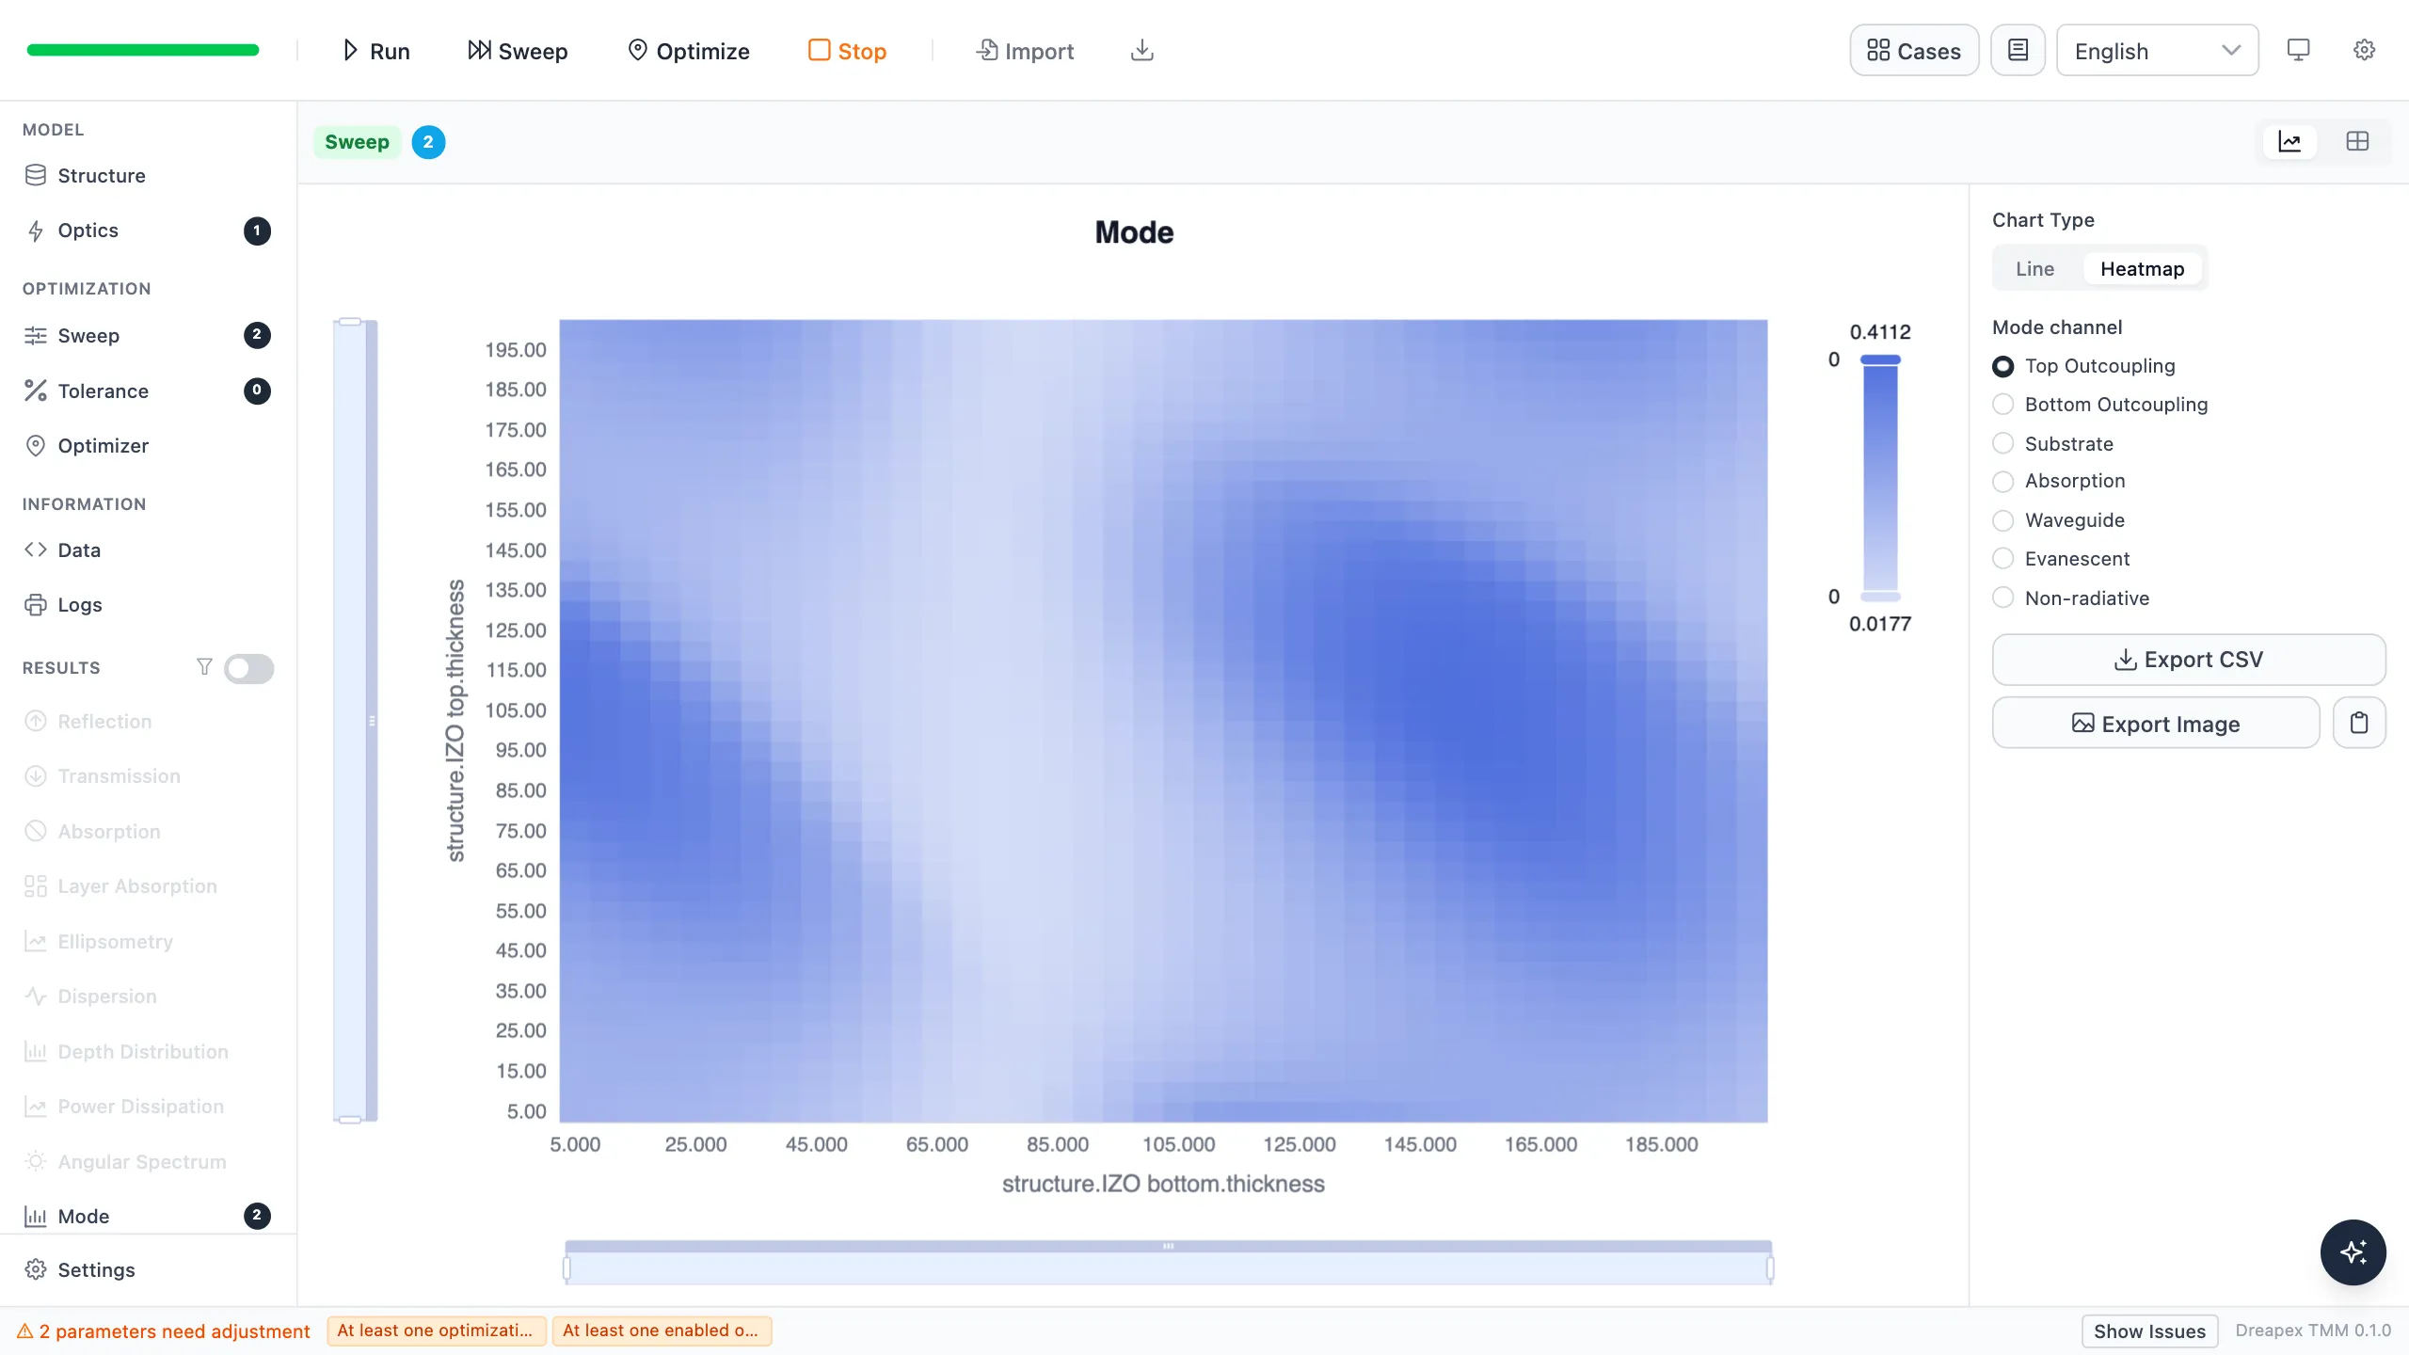Viewport: 2409px width, 1355px height.
Task: Click Export CSV button
Action: tap(2189, 660)
